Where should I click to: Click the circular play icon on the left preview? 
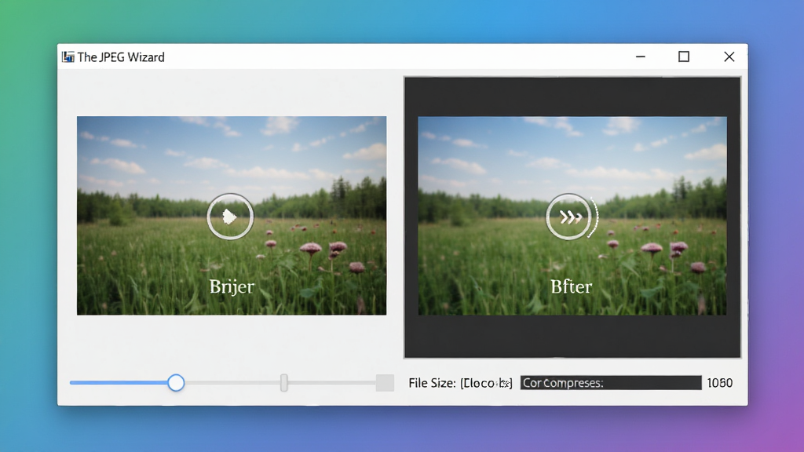[230, 217]
